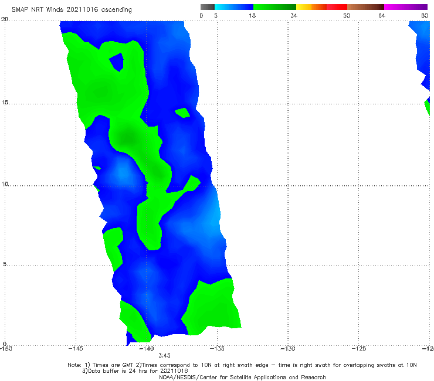Click the yellow-to-red 34-50 colorbar segment
Screen dimensions: 434x381
coord(321,7)
